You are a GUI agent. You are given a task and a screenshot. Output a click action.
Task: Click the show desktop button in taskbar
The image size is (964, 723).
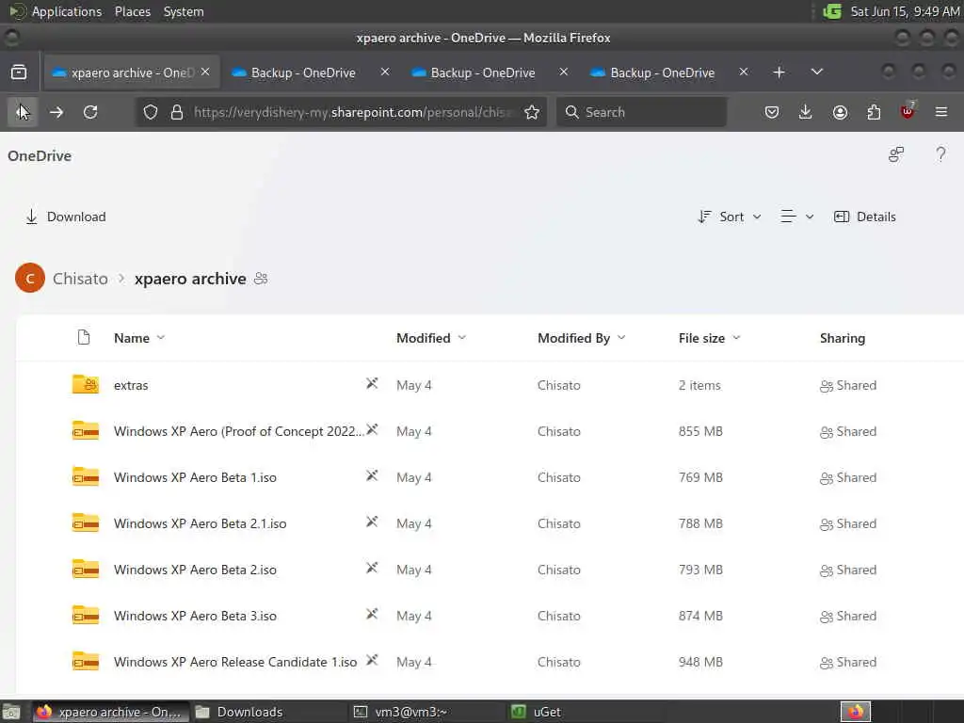11,712
